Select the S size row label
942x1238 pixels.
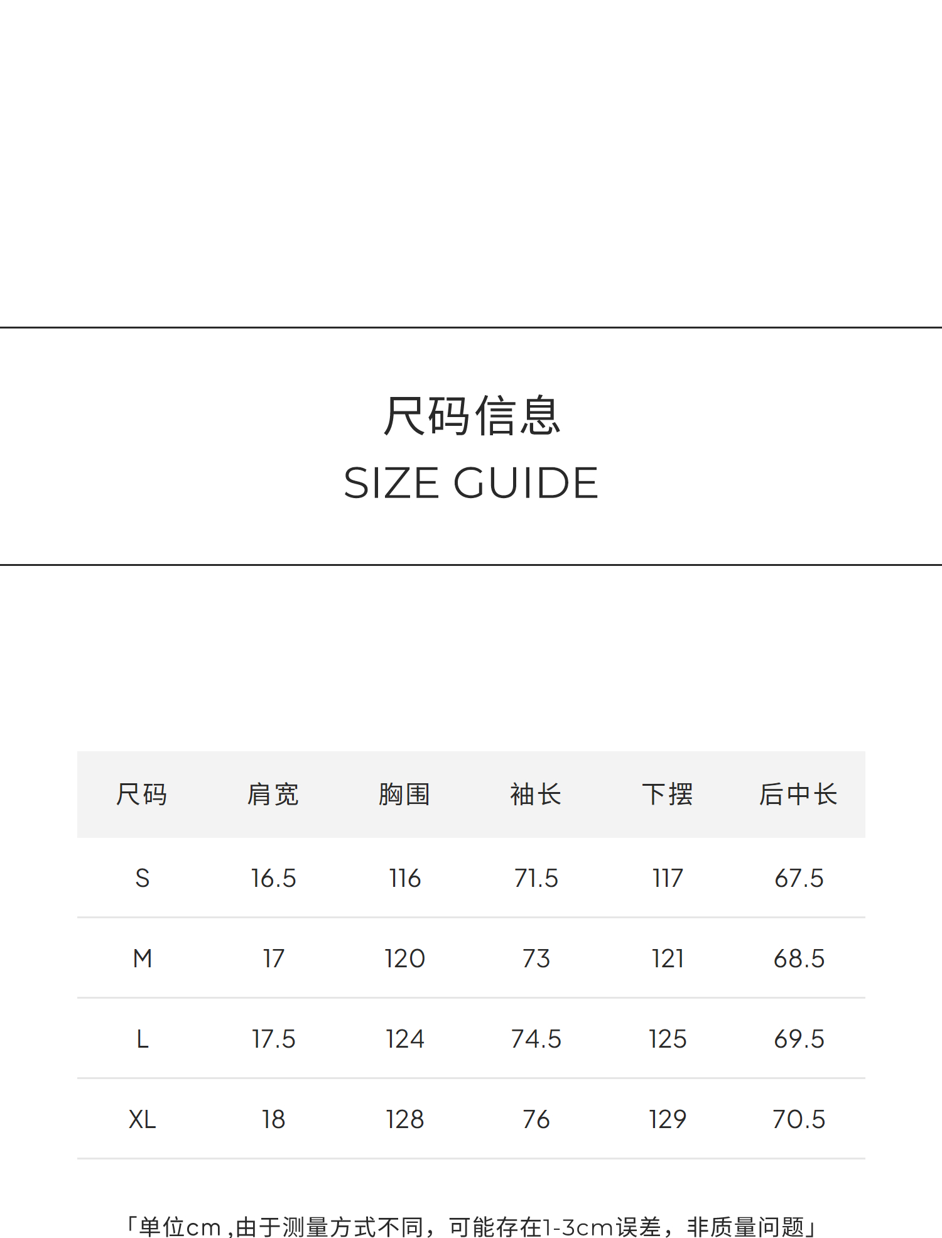pyautogui.click(x=143, y=878)
